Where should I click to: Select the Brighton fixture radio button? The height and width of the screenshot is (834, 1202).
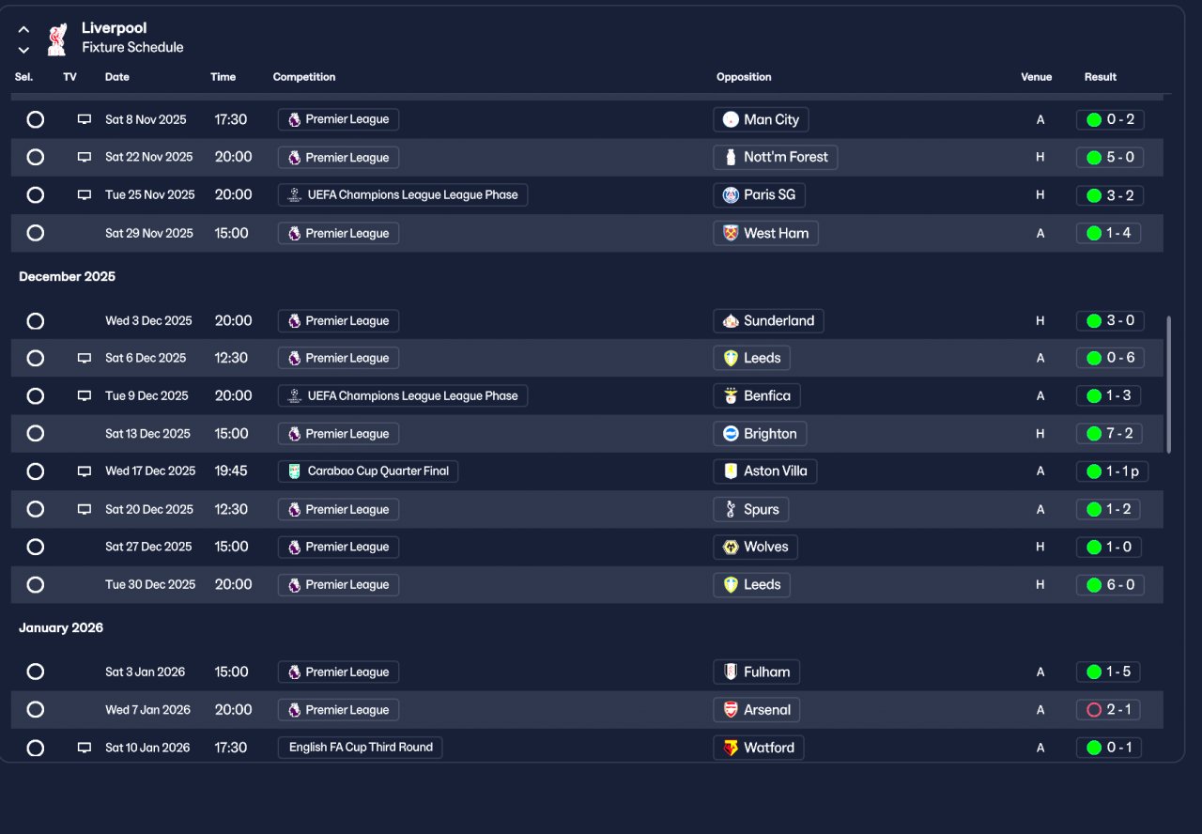pos(35,433)
